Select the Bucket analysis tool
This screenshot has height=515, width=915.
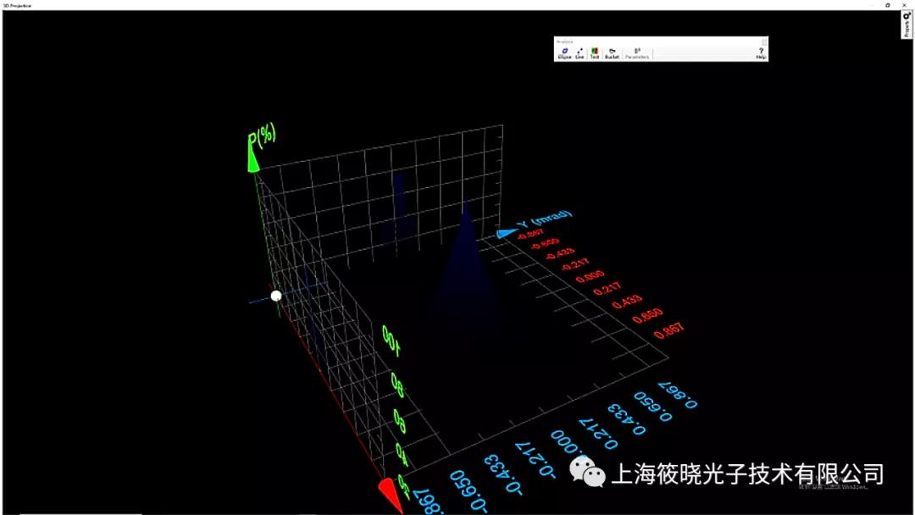613,52
